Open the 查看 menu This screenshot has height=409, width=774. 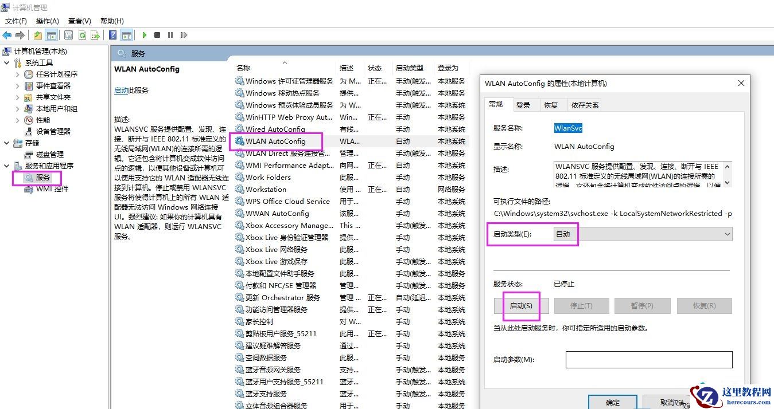coord(79,21)
